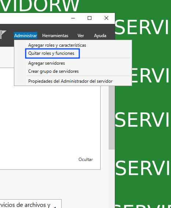Open the Administrar menu
The width and height of the screenshot is (171, 208).
(26, 36)
